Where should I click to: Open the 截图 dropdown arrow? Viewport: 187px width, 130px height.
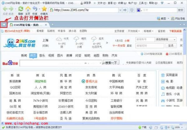coord(168,19)
